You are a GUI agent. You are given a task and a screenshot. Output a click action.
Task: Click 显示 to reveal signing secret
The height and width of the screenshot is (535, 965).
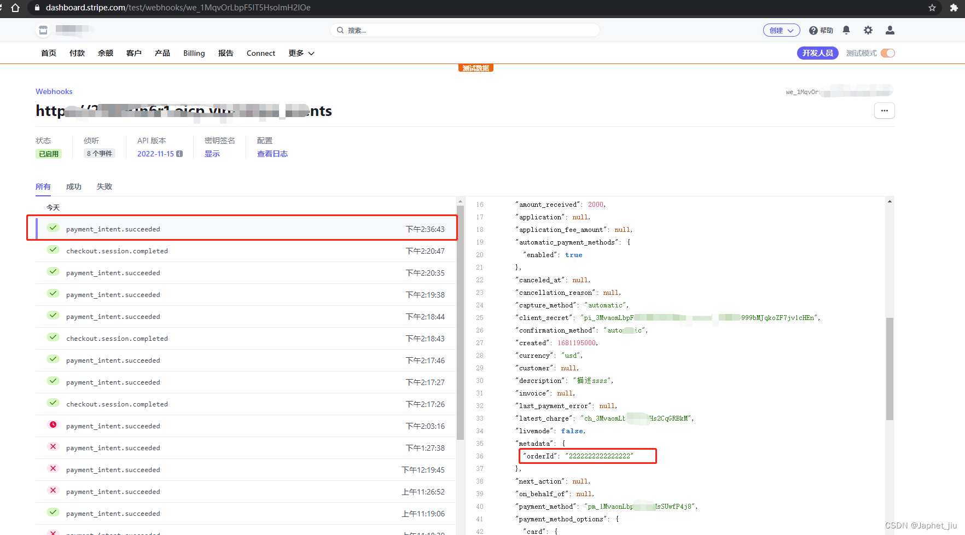point(212,154)
